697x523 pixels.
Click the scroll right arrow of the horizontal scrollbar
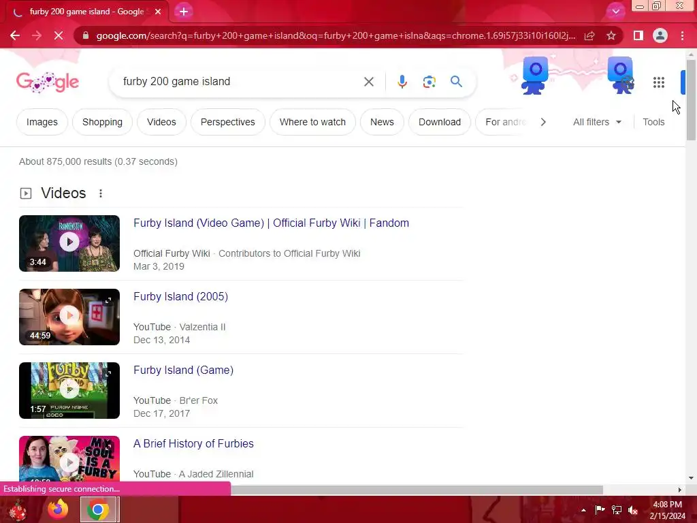pos(680,490)
